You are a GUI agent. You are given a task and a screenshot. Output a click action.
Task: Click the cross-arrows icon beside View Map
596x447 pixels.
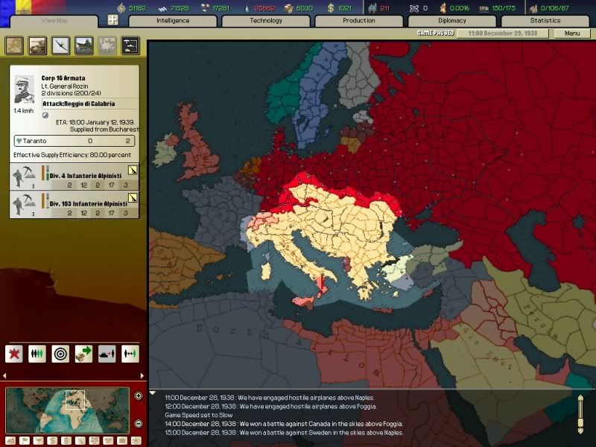(113, 20)
